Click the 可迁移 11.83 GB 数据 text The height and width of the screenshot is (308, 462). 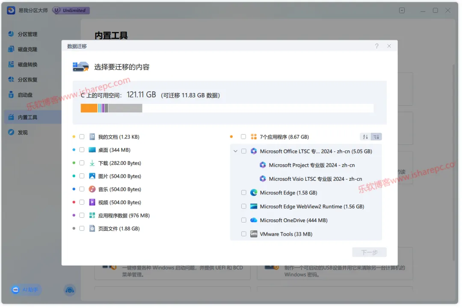point(191,96)
